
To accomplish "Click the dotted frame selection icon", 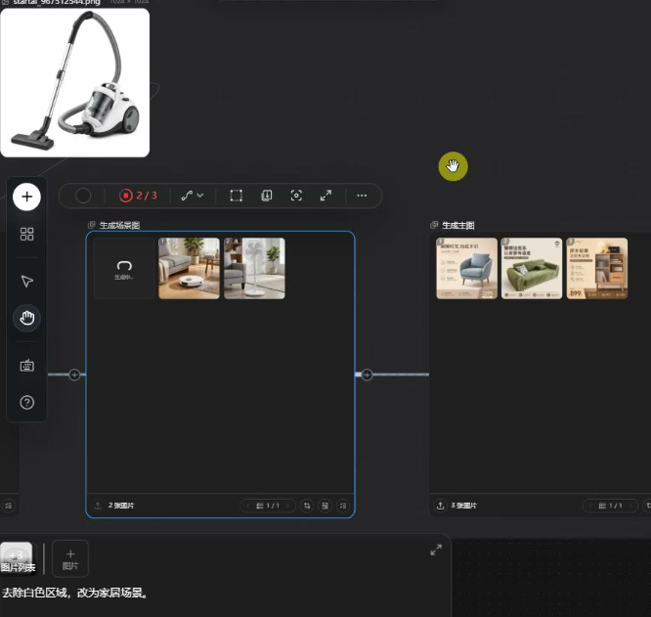I will [237, 196].
